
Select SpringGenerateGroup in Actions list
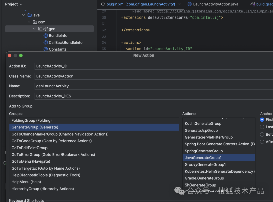[219, 151]
